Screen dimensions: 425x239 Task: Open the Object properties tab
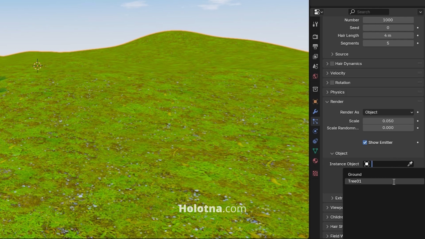click(315, 102)
